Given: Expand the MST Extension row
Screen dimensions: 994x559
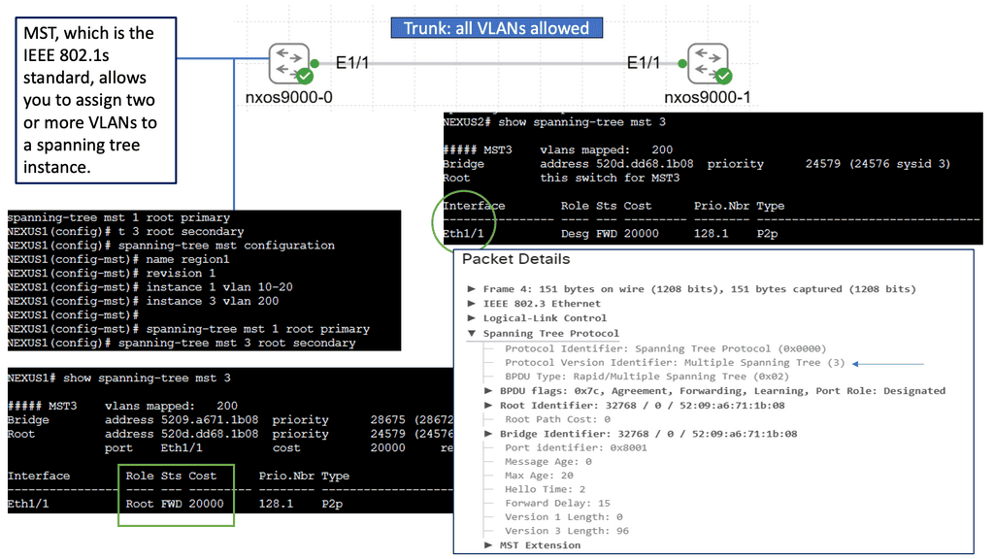Looking at the screenshot, I should pyautogui.click(x=488, y=545).
